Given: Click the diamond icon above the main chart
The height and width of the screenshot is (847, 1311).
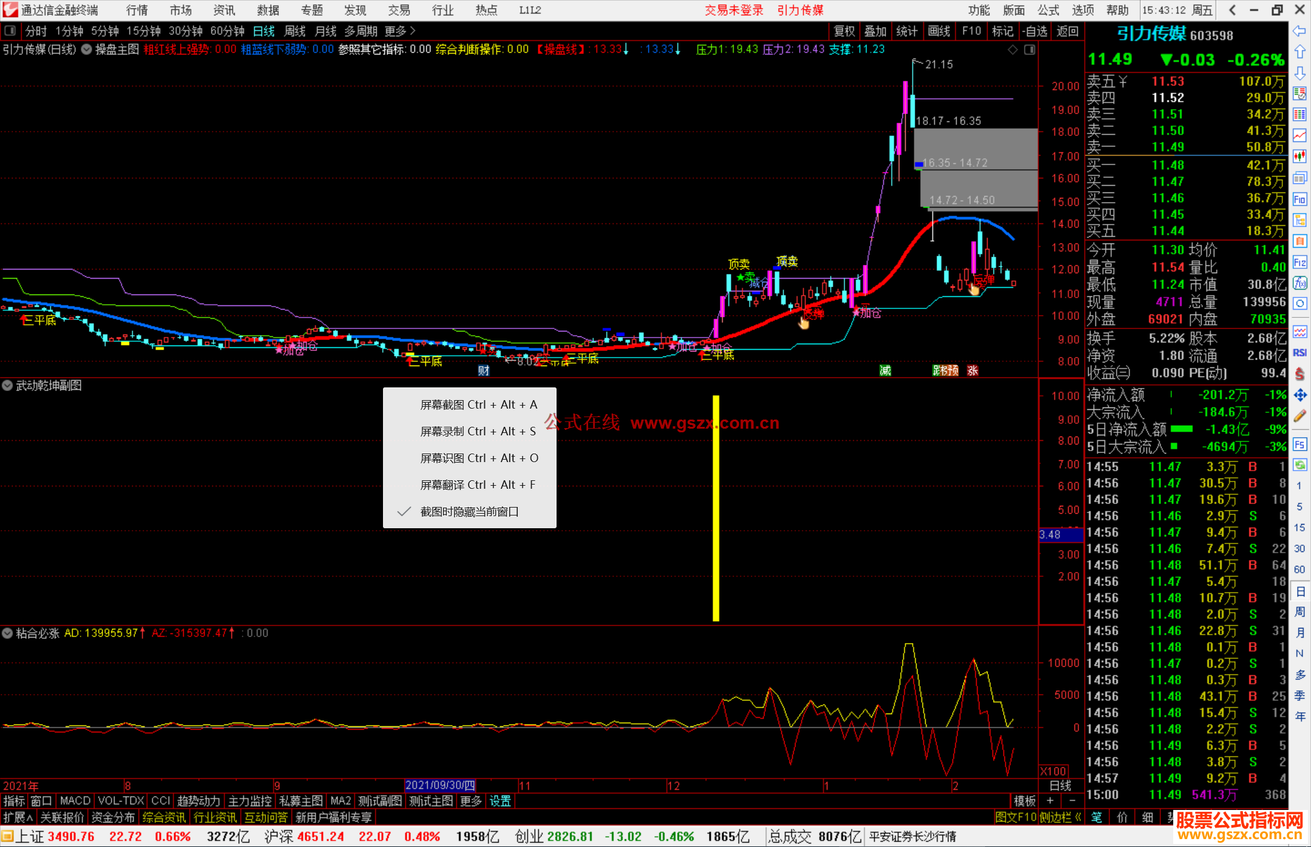Looking at the screenshot, I should [1012, 50].
